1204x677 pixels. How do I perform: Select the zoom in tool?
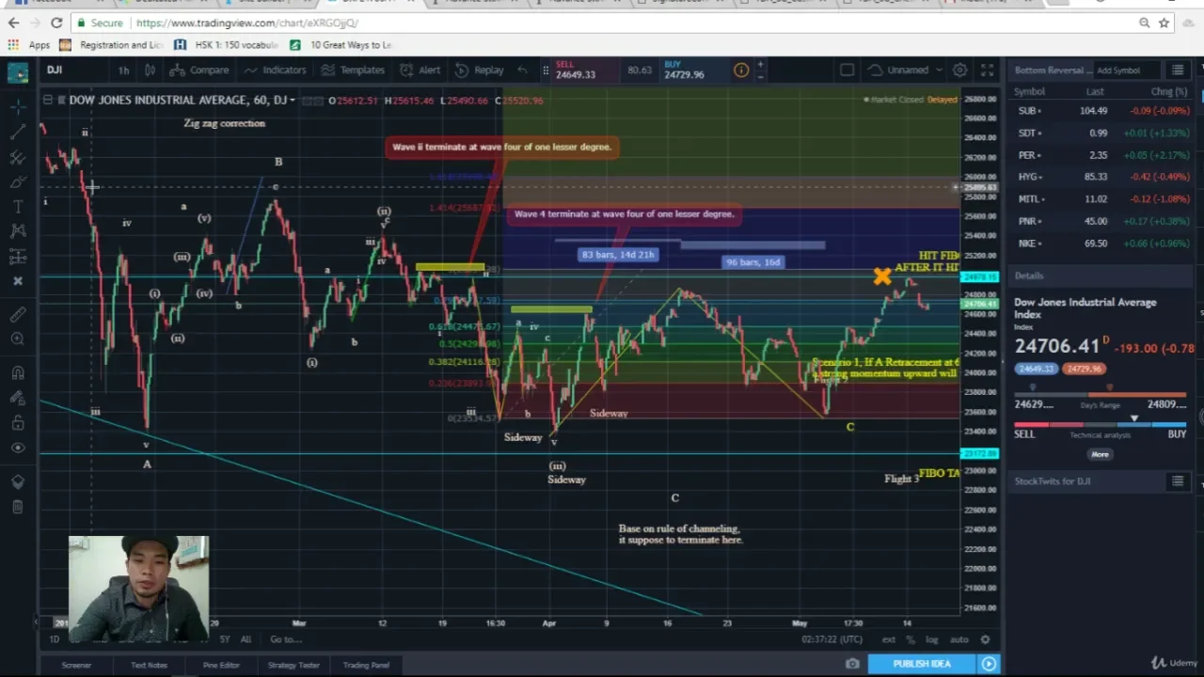18,338
